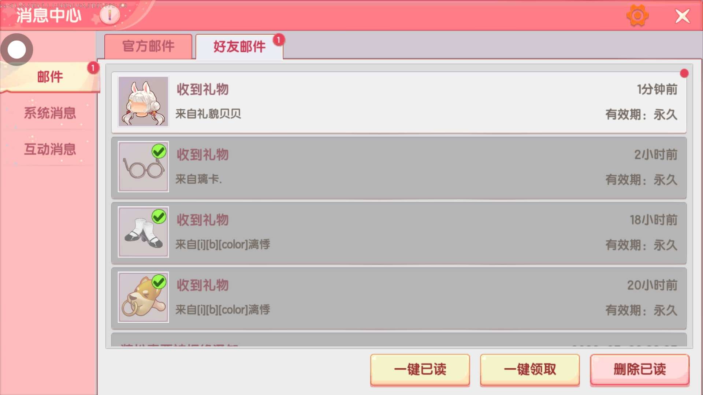Close the message center with X
Image resolution: width=703 pixels, height=395 pixels.
pos(682,16)
